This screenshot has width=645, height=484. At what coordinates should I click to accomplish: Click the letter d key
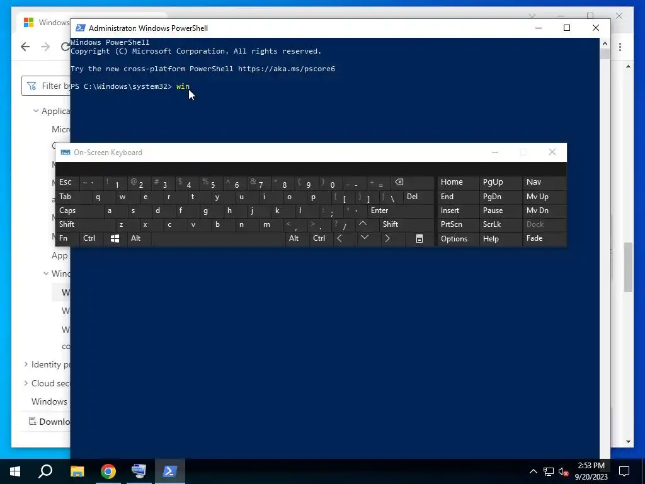coord(157,210)
